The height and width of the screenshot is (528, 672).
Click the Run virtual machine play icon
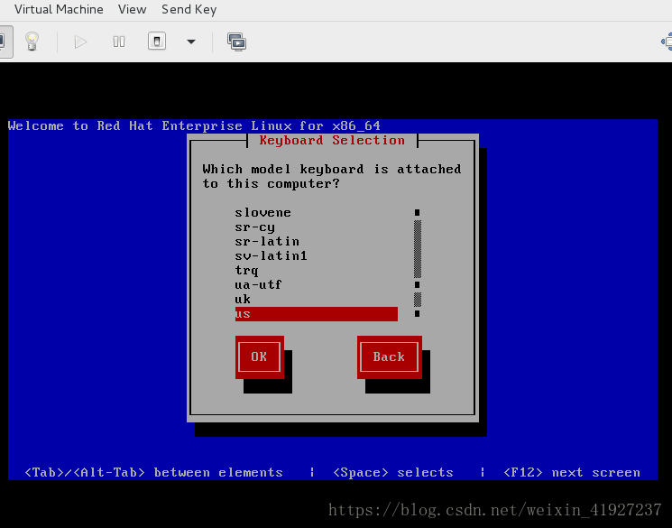tap(80, 42)
